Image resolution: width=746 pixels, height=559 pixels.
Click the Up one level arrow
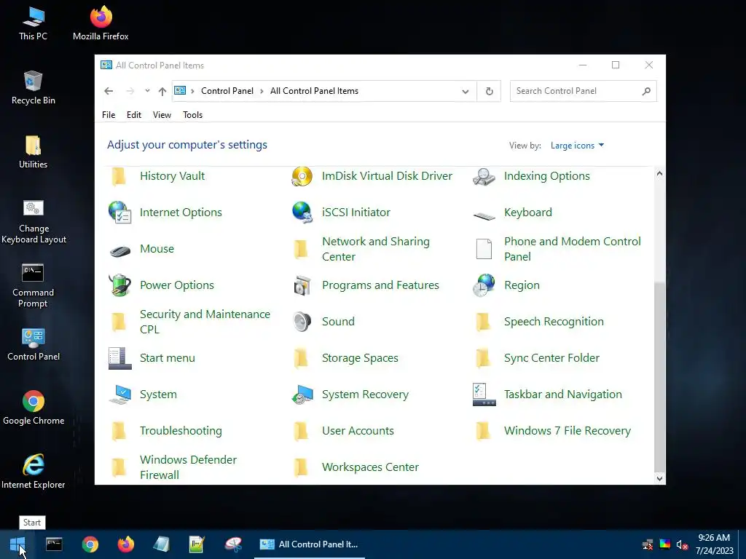(162, 91)
